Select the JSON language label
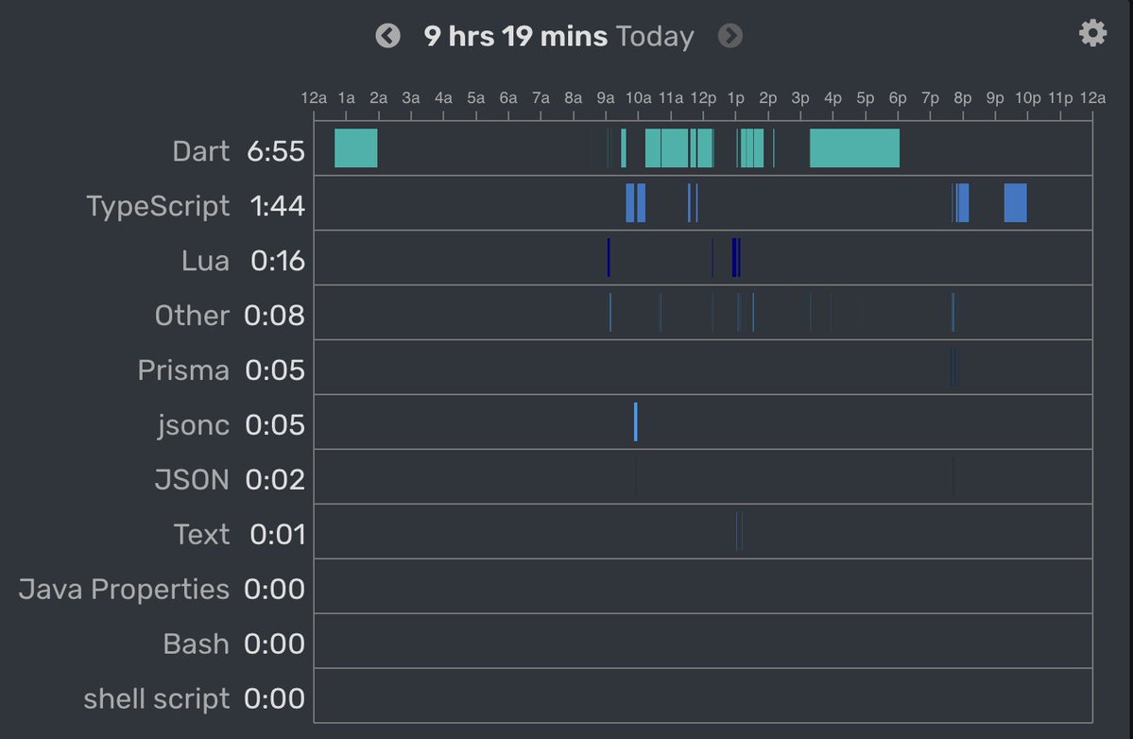 (x=192, y=480)
